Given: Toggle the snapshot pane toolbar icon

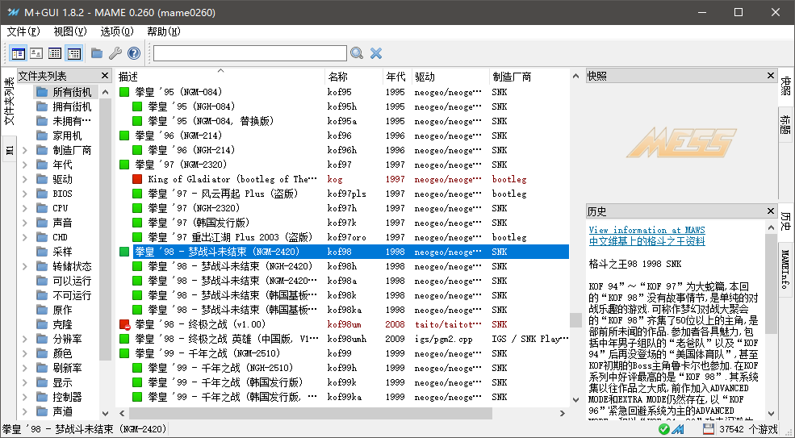Looking at the screenshot, I should tap(36, 52).
